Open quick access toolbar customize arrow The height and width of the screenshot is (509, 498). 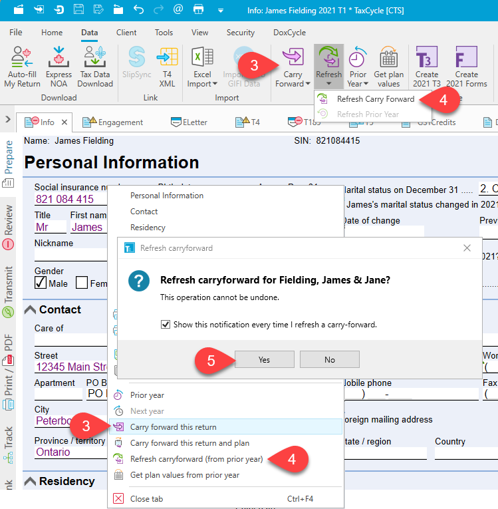pos(221,11)
